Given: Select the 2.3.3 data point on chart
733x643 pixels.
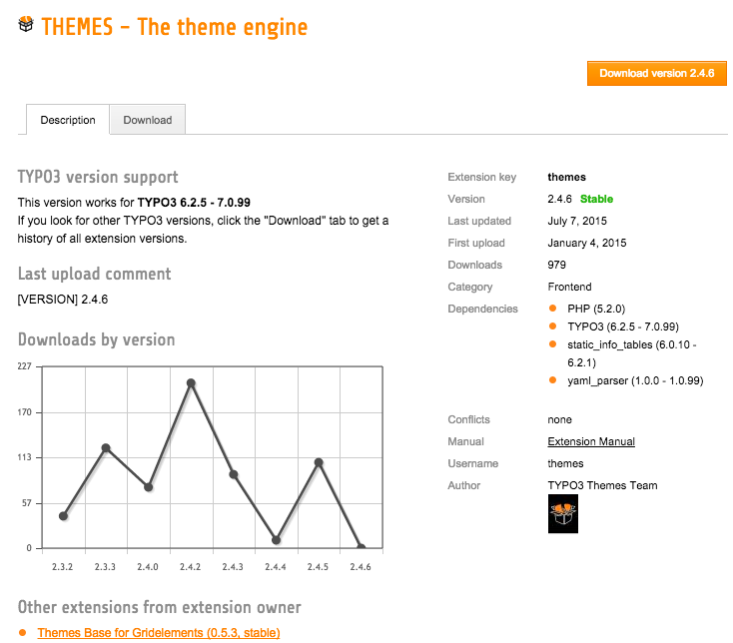Looking at the screenshot, I should pos(106,448).
